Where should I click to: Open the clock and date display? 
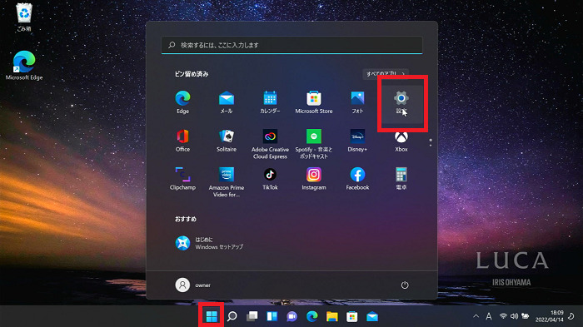pyautogui.click(x=550, y=316)
